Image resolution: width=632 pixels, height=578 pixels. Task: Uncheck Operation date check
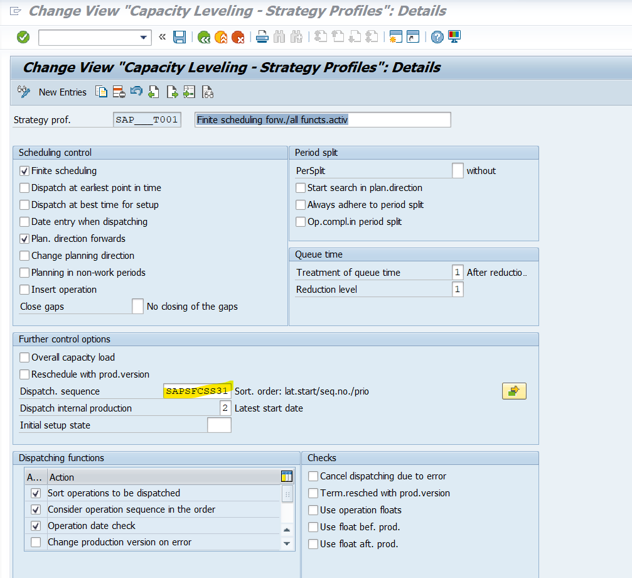[x=36, y=526]
